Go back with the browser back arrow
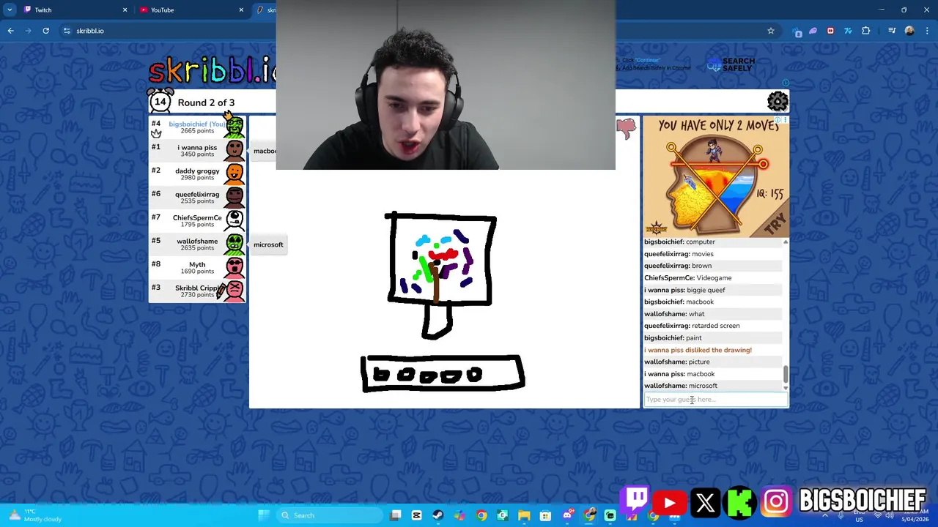Screen dimensions: 938x527 tap(10, 31)
